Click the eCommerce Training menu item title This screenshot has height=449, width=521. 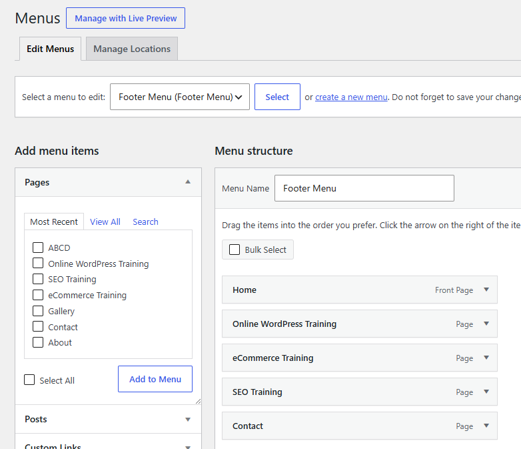272,358
